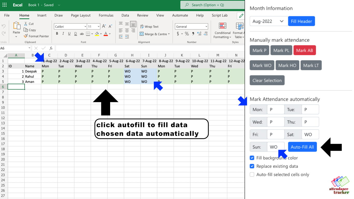Click the Auto-Fill All button
The width and height of the screenshot is (354, 199).
tap(302, 147)
